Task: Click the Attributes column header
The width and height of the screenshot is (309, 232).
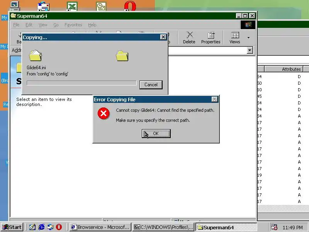Action: coord(284,69)
